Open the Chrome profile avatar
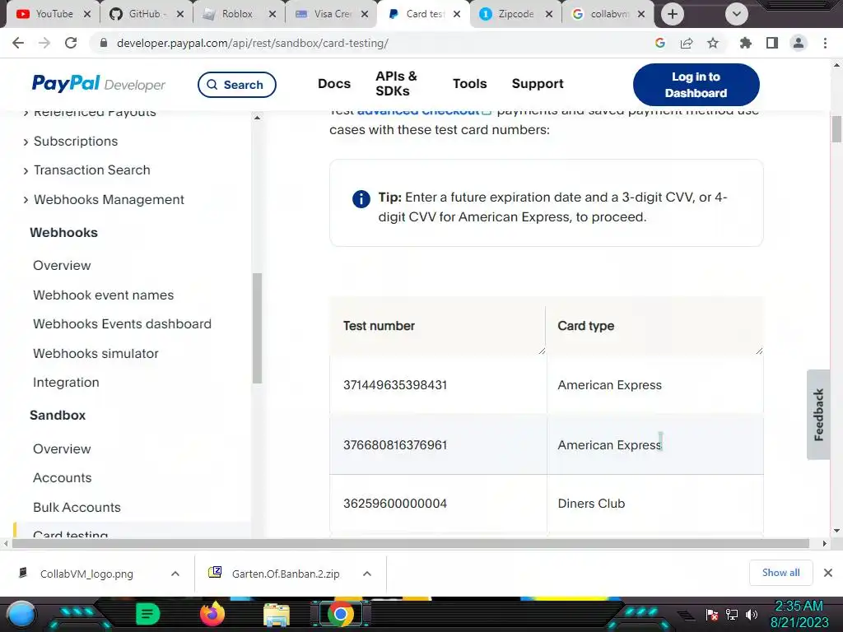 click(x=799, y=43)
